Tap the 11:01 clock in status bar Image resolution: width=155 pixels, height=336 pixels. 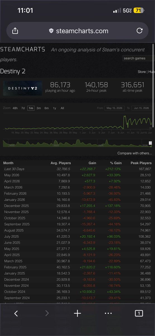pyautogui.click(x=25, y=11)
